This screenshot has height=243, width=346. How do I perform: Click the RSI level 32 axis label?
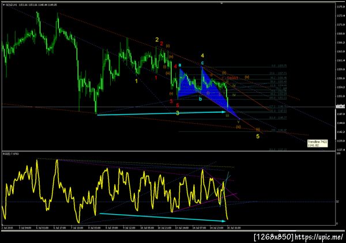[x=337, y=202]
